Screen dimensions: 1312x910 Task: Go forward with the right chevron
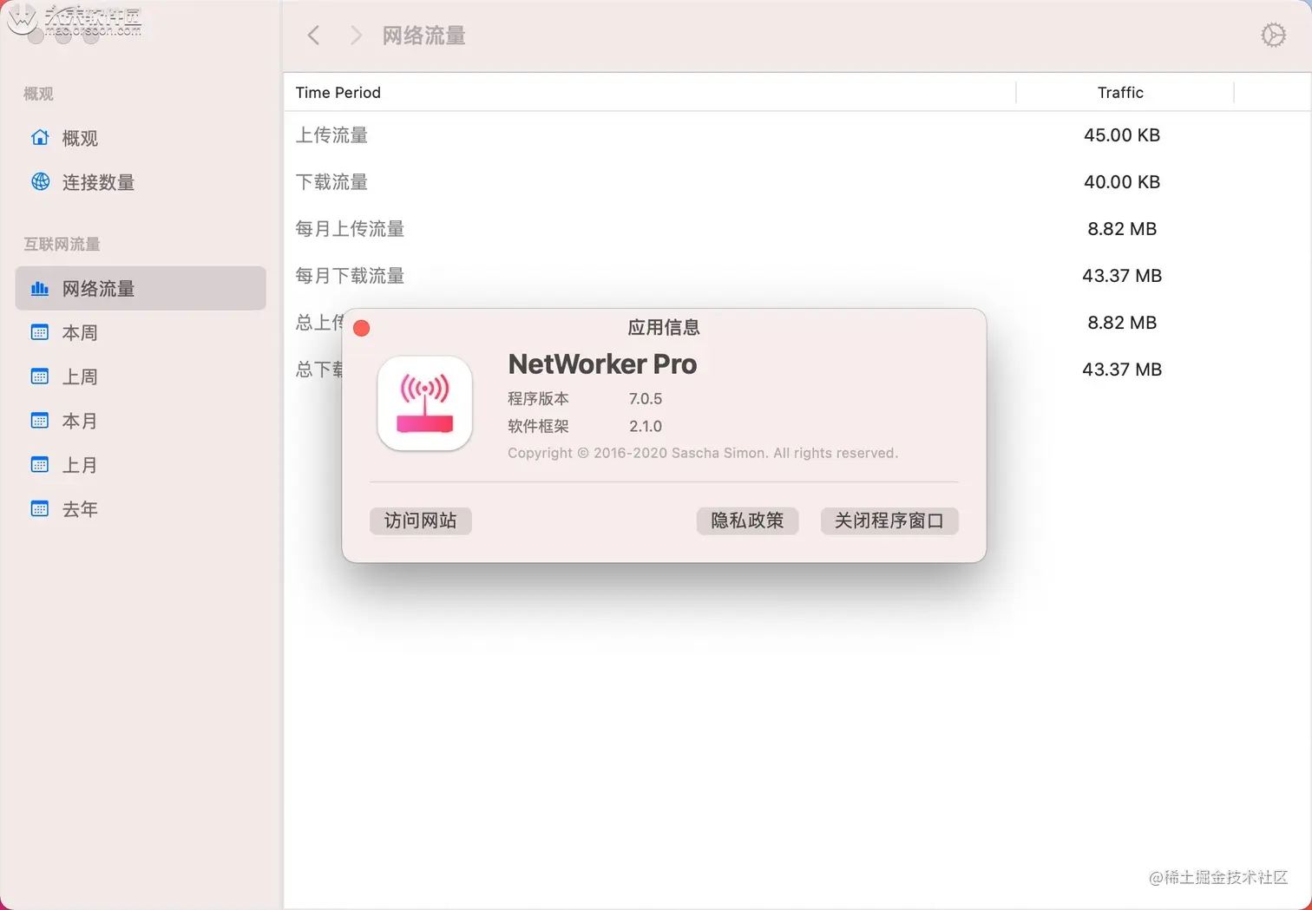[356, 35]
